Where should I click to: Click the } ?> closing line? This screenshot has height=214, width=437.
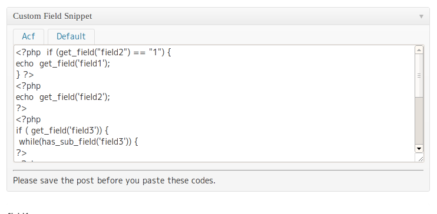(25, 75)
